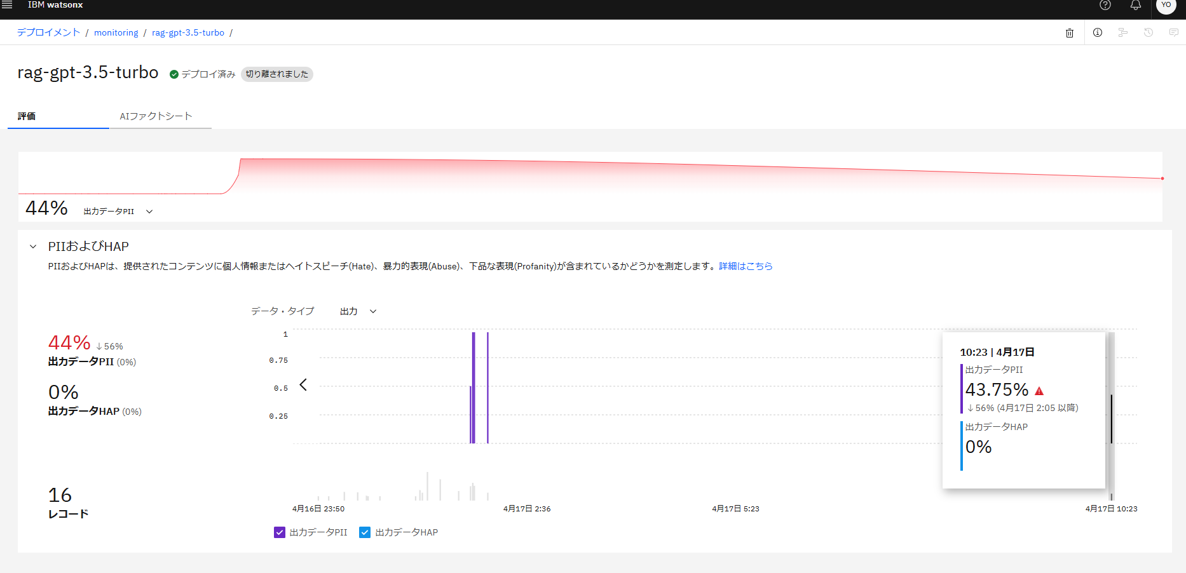
Task: Go to the rag-gpt-3.5-turbo breadcrumb
Action: 188,32
